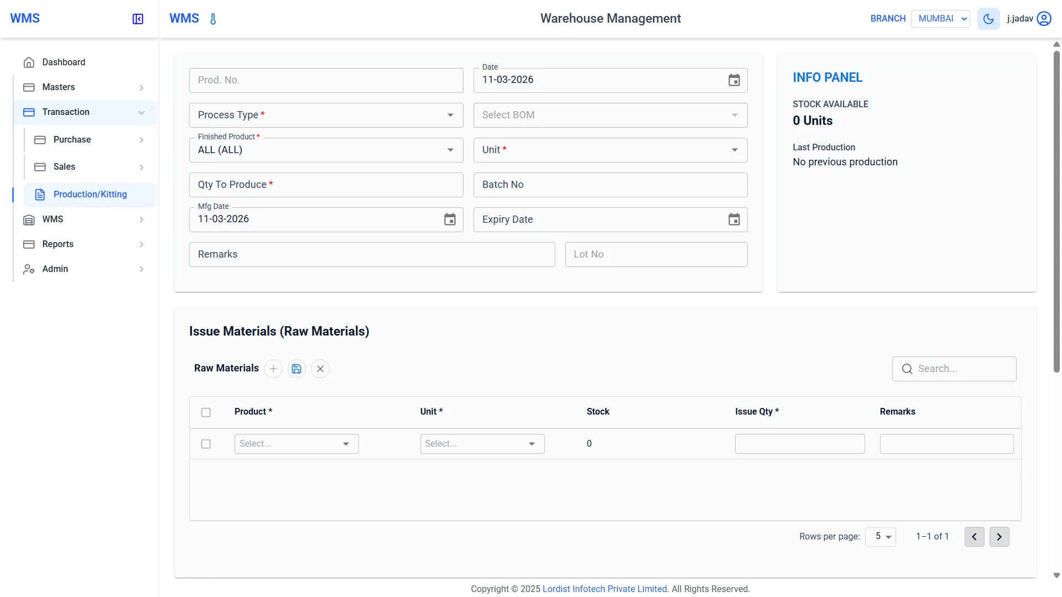Image resolution: width=1062 pixels, height=597 pixels.
Task: Expand the Admin menu chevron
Action: pyautogui.click(x=142, y=270)
